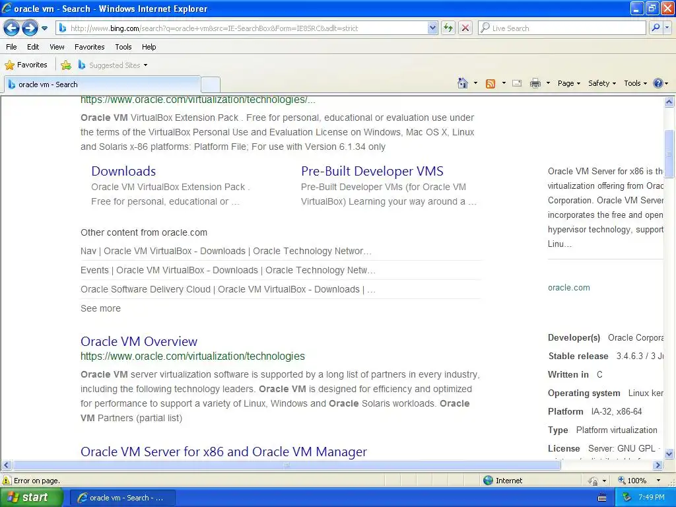Click the Internet zone globe in status bar
The width and height of the screenshot is (676, 507).
[488, 481]
